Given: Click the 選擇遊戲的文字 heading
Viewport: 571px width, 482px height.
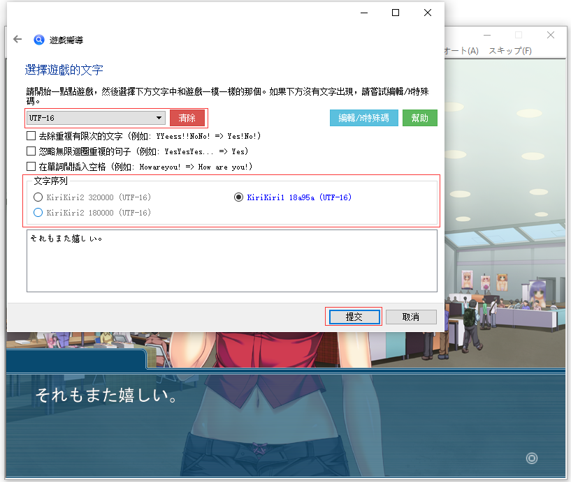Looking at the screenshot, I should (64, 70).
